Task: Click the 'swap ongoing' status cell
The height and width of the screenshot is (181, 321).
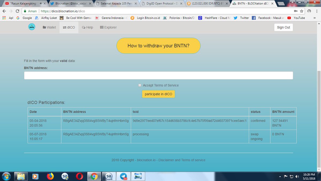Action: point(259,136)
